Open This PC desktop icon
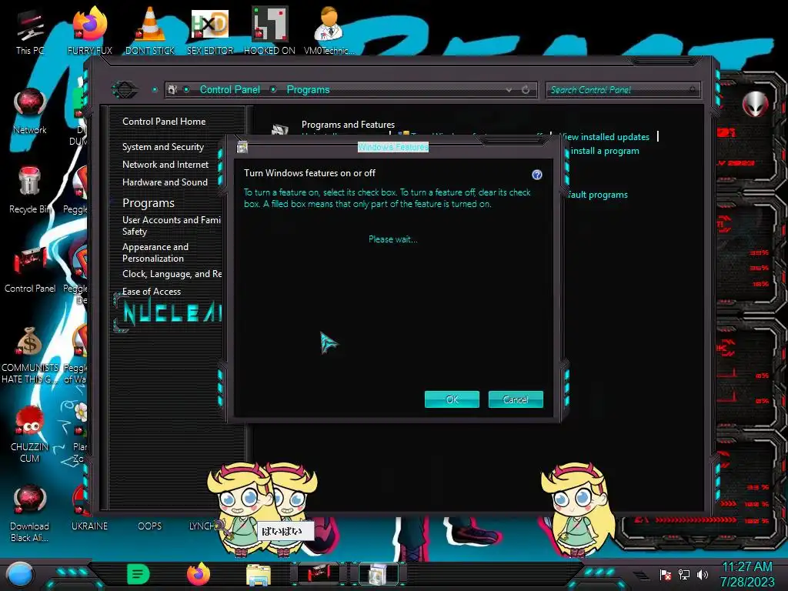Screen dimensions: 788x591 (x=30, y=31)
